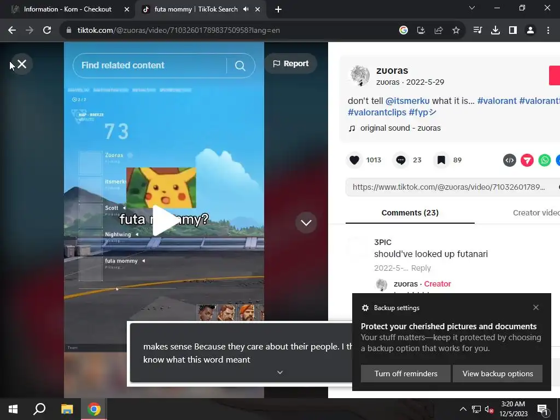Screen dimensions: 560x420
Task: Switch to the Creator videos tab
Action: click(x=536, y=213)
